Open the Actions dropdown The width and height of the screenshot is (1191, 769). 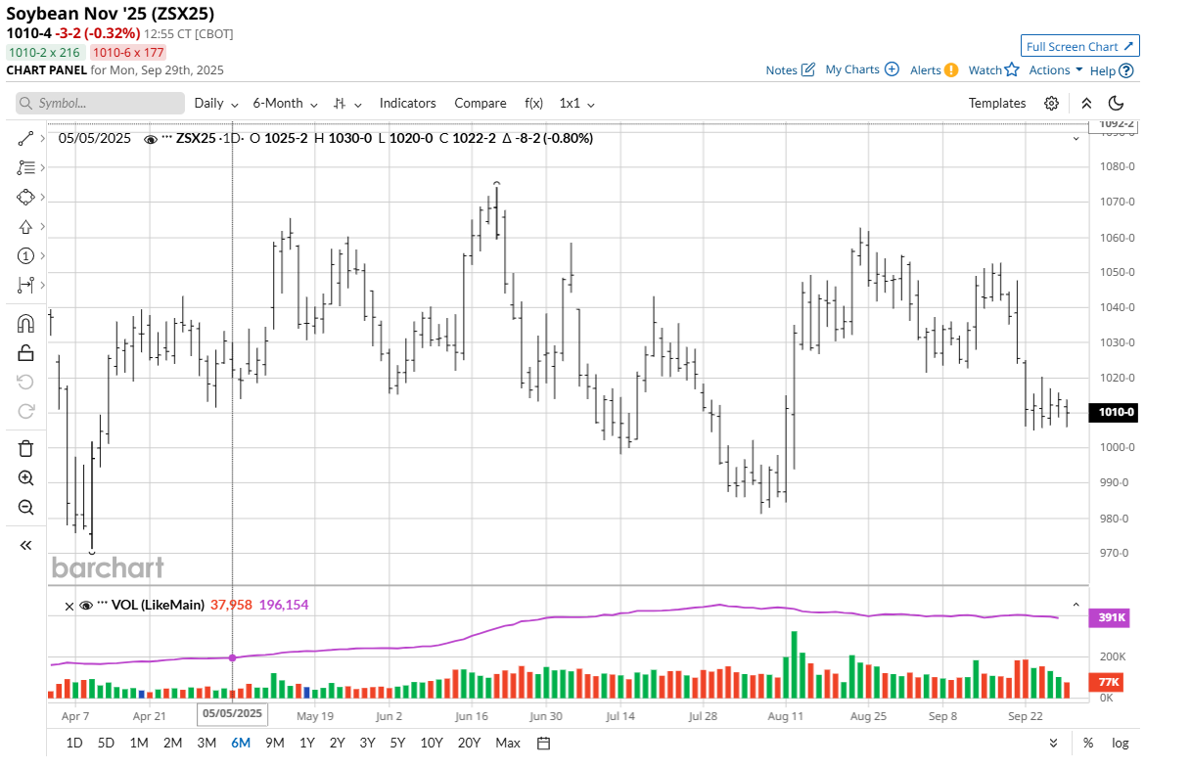1056,69
